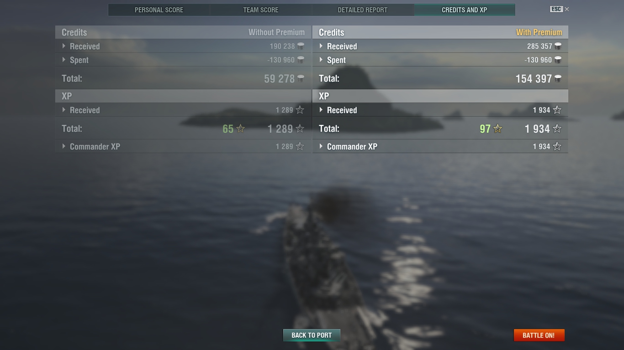624x350 pixels.
Task: Click the Back to Port button
Action: pyautogui.click(x=312, y=335)
